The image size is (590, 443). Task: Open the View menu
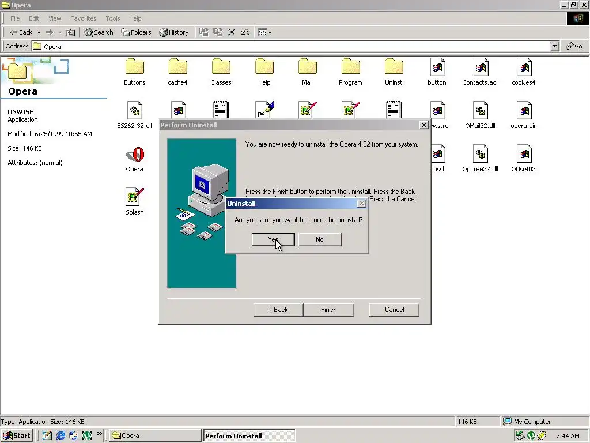55,18
